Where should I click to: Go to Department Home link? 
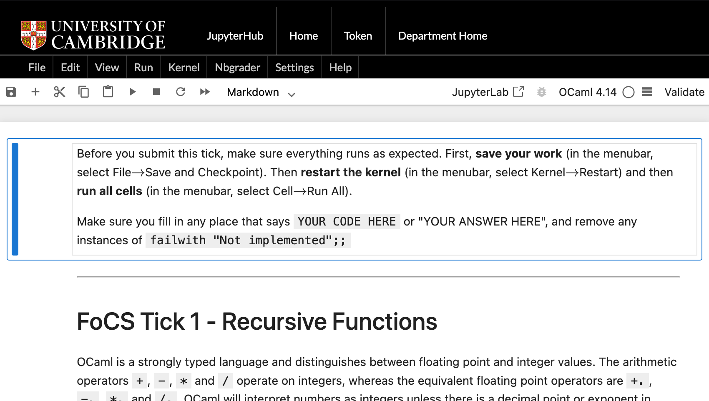pyautogui.click(x=442, y=36)
